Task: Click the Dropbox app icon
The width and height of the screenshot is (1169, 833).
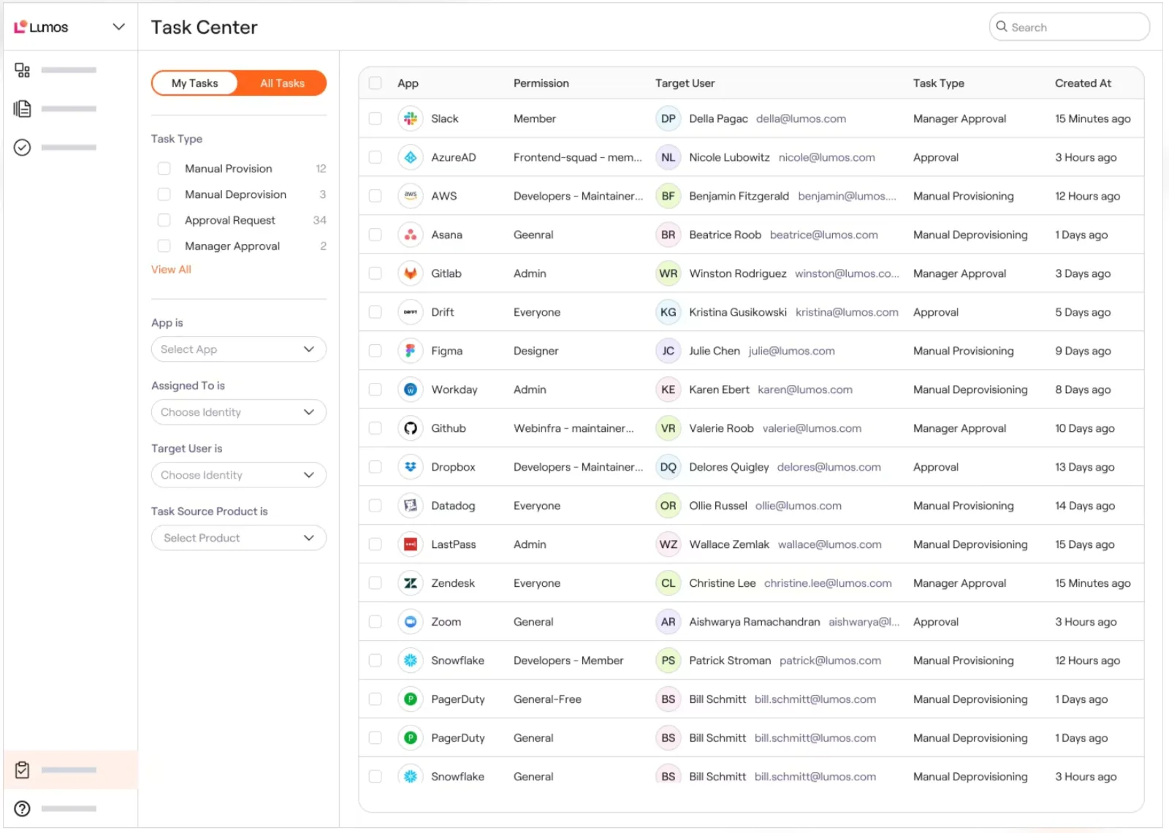Action: [411, 467]
